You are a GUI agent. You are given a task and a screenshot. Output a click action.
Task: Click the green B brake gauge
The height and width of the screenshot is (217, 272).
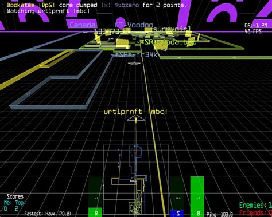(197, 196)
